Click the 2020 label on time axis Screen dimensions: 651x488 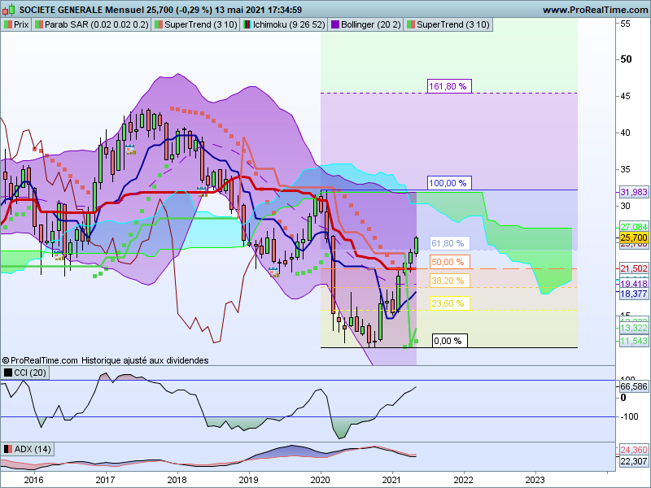pyautogui.click(x=321, y=480)
